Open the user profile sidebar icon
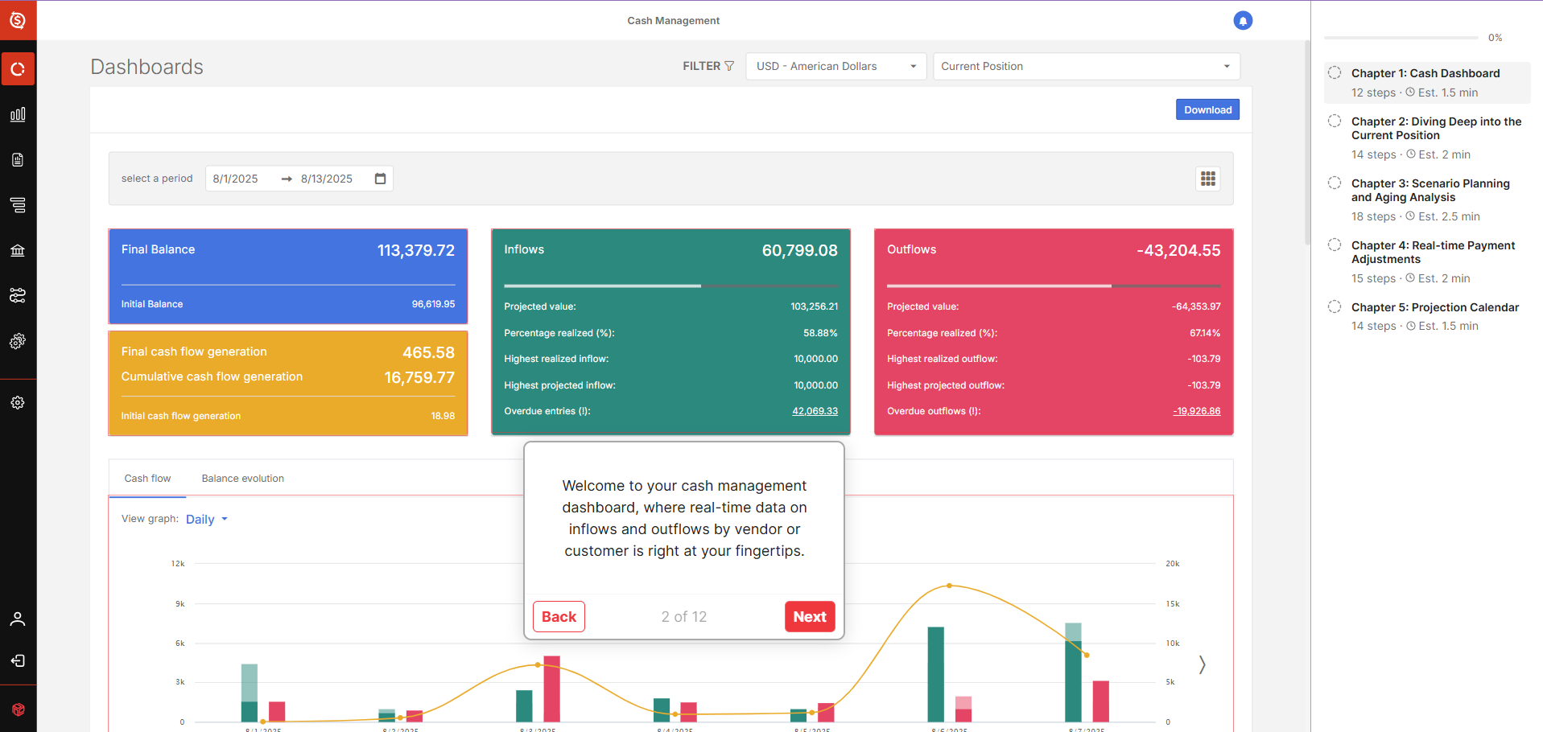 click(x=18, y=619)
